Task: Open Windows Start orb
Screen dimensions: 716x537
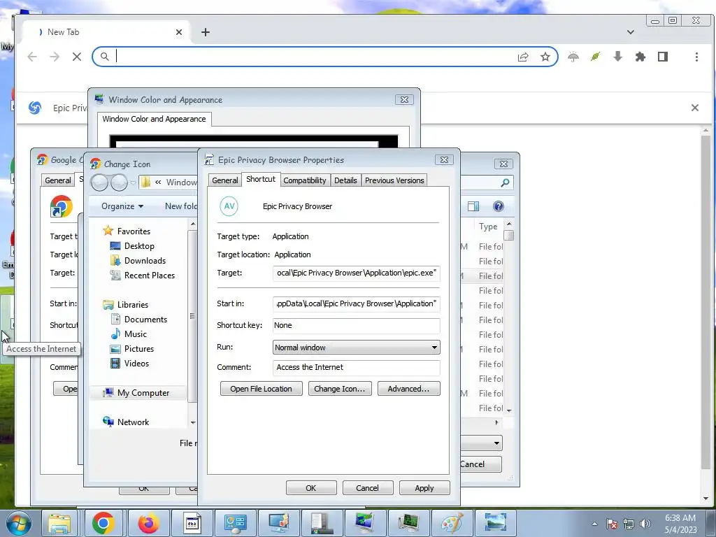Action: pos(17,523)
